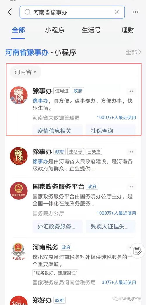Screen dimensions: 146x305
Task: Open more options for 国家政务服务平台 result
Action: [x=131, y=187]
